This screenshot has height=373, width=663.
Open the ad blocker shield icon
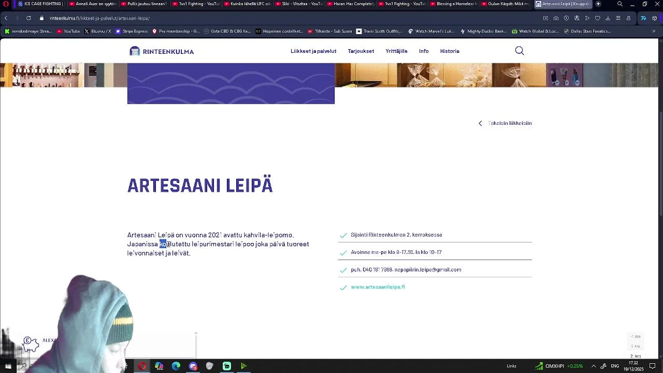coord(566,18)
